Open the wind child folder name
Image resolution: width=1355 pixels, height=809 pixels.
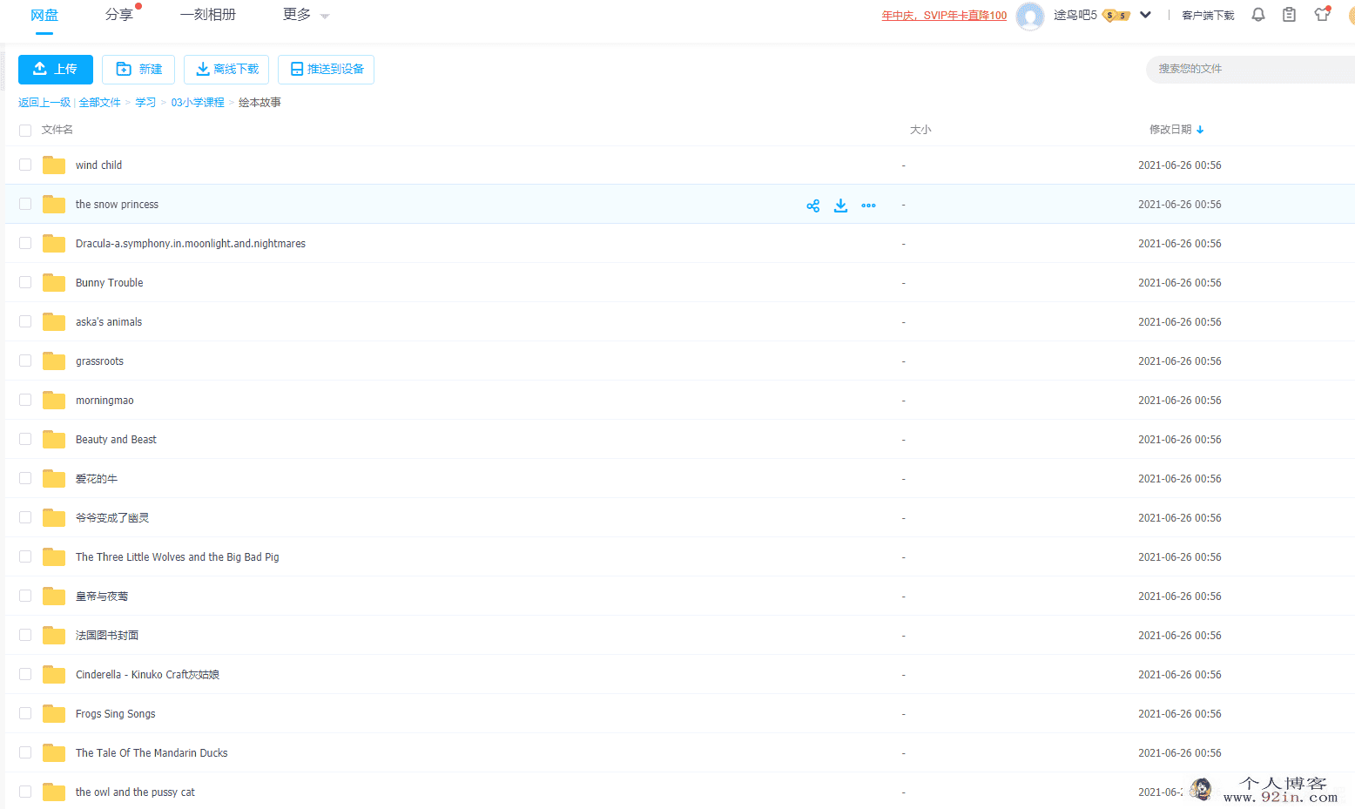click(98, 165)
